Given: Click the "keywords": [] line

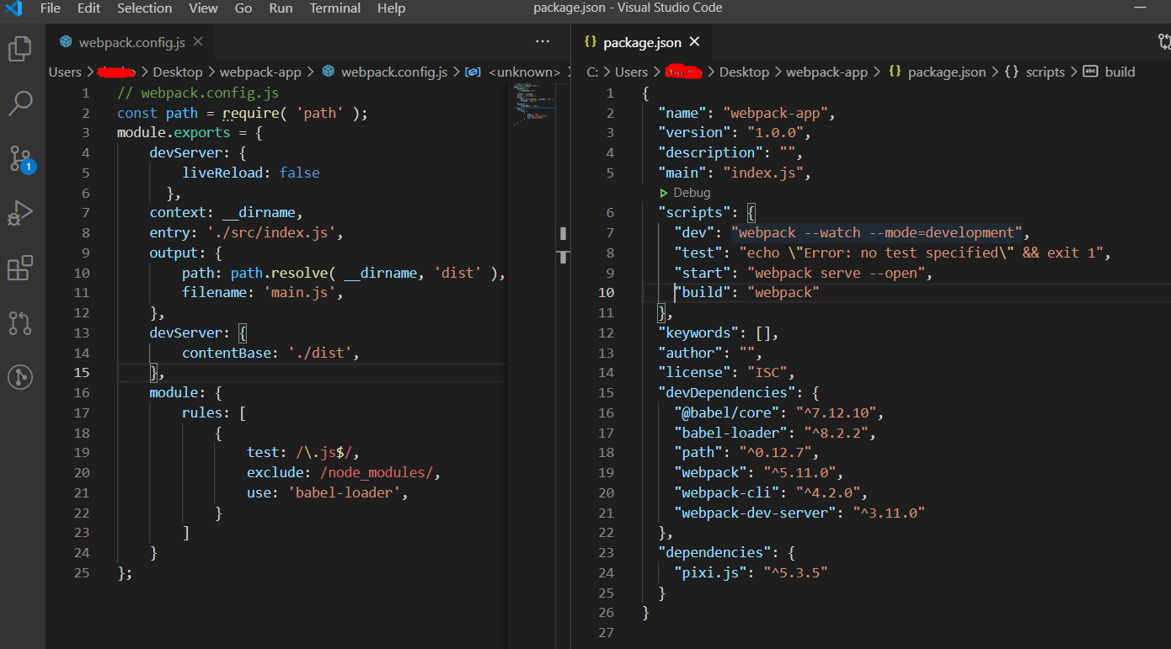Looking at the screenshot, I should coord(718,333).
